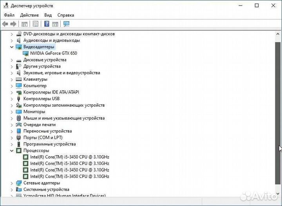Screen dimensions: 282x206
Task: Click the show/hide console tree toolbar icon
Action: (24, 24)
